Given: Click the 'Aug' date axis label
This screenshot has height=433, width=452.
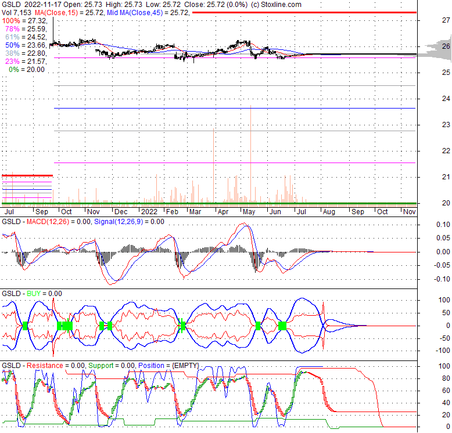Looking at the screenshot, I should point(329,212).
